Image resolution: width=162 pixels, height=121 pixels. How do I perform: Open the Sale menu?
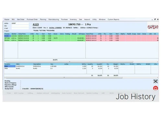click(80, 19)
